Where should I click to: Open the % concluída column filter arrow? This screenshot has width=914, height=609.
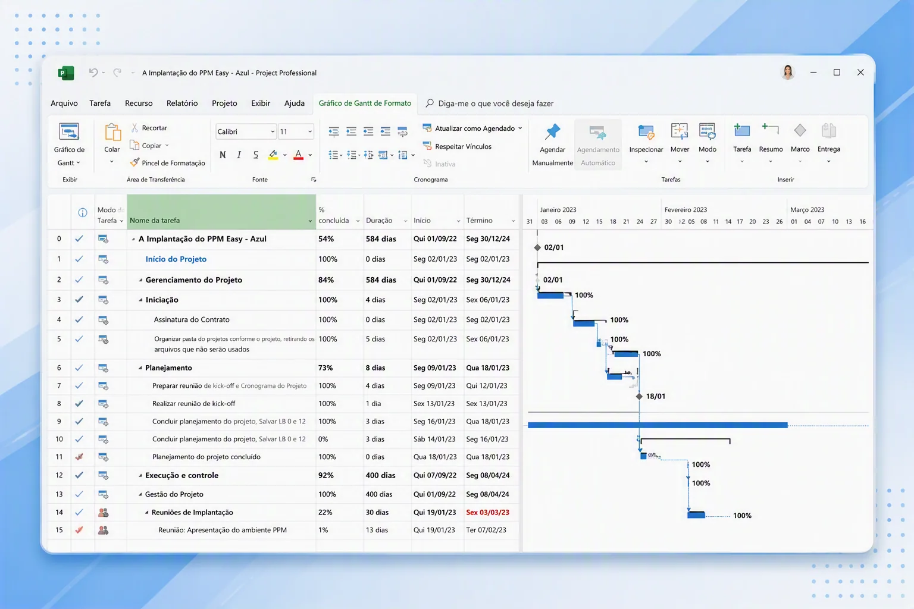click(358, 221)
